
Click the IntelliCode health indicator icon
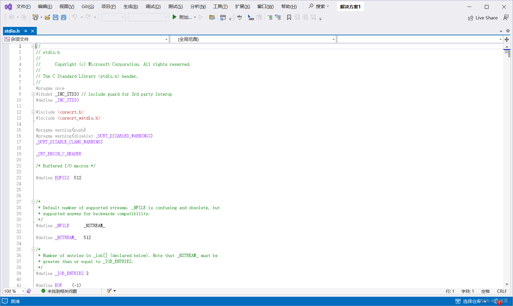tap(29, 291)
